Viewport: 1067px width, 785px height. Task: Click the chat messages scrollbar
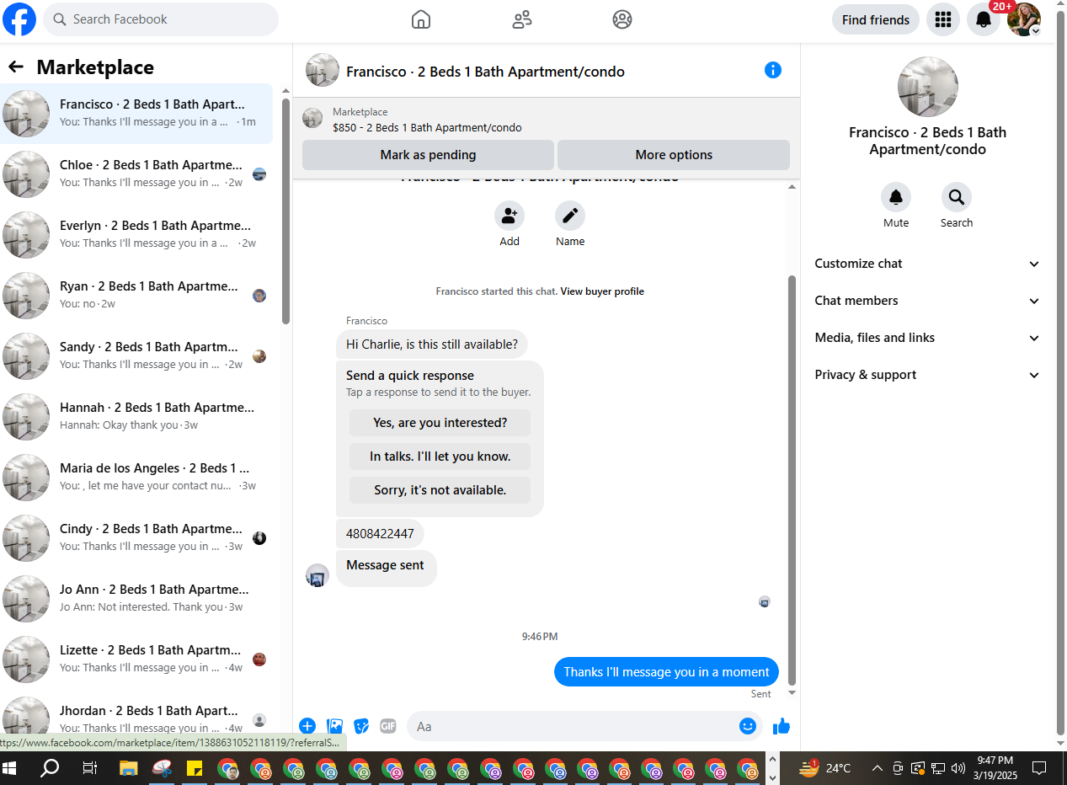click(x=792, y=480)
